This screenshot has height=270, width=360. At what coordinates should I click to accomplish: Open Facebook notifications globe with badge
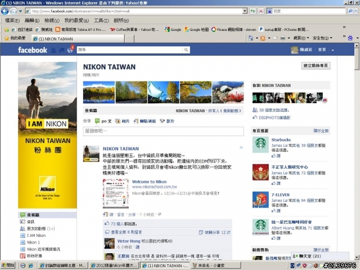70,50
